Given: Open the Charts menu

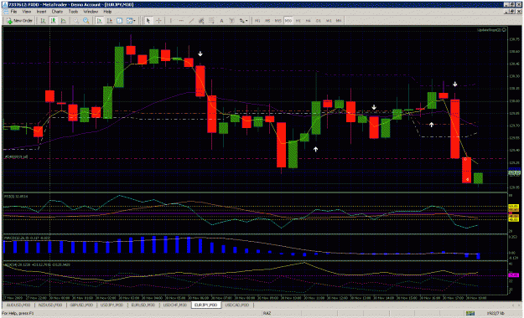Looking at the screenshot, I should (57, 12).
